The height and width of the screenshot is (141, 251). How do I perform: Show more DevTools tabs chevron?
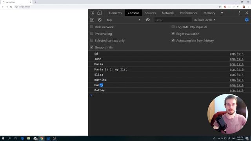click(222, 13)
